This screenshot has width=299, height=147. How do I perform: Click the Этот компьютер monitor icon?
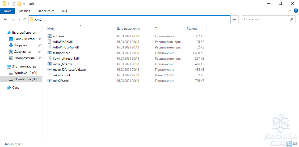pyautogui.click(x=9, y=66)
